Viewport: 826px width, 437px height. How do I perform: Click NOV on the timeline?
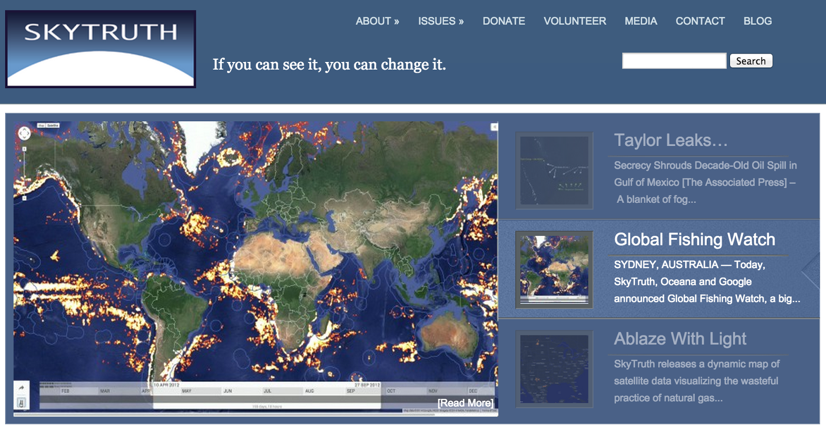pyautogui.click(x=433, y=391)
